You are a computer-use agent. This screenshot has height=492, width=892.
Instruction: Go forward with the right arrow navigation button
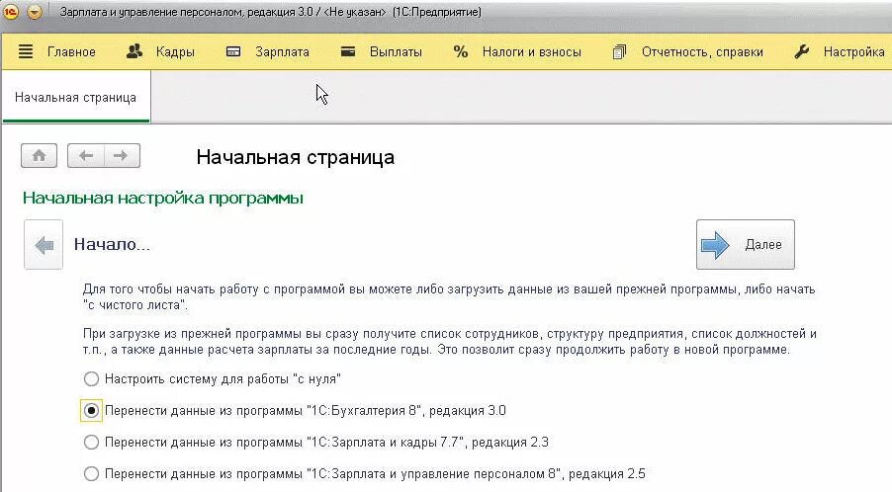click(122, 156)
